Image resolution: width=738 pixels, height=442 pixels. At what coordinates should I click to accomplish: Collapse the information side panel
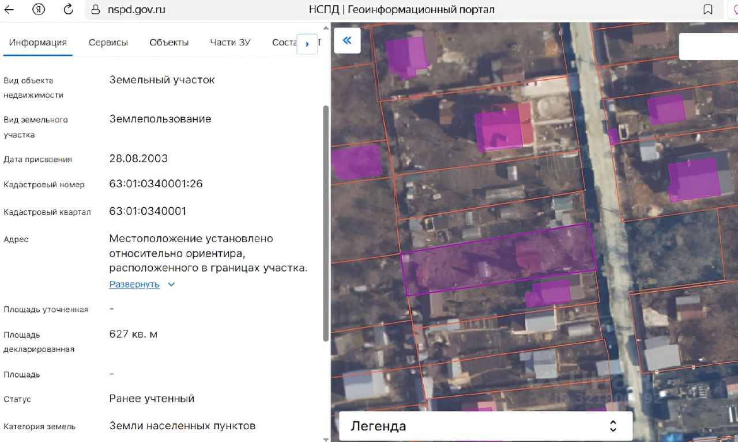tap(347, 40)
